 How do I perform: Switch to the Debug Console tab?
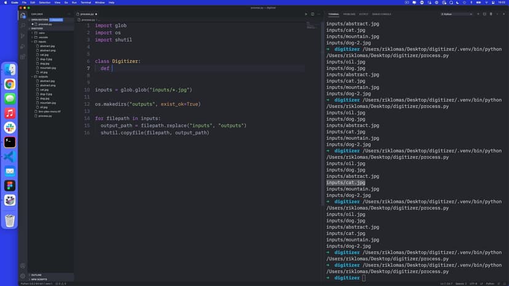pyautogui.click(x=382, y=14)
